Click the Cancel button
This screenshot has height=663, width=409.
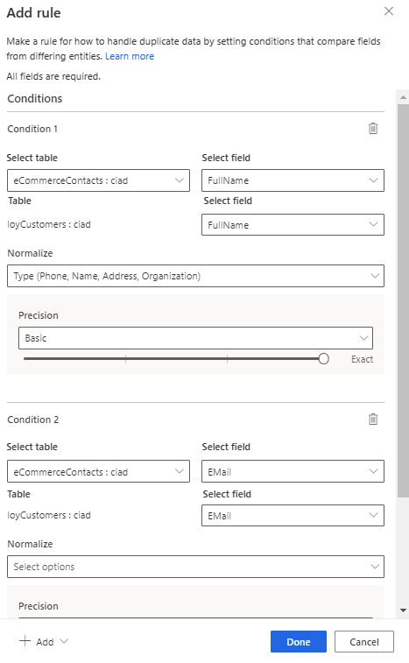pos(364,642)
